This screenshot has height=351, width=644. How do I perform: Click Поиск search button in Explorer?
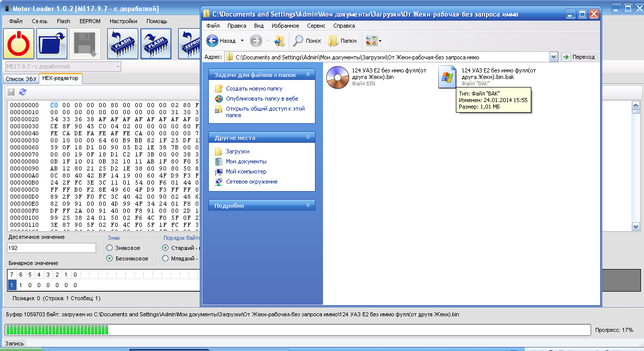(307, 41)
